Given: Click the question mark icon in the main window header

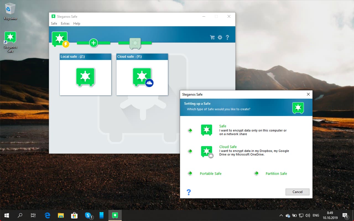Looking at the screenshot, I should pyautogui.click(x=227, y=37).
